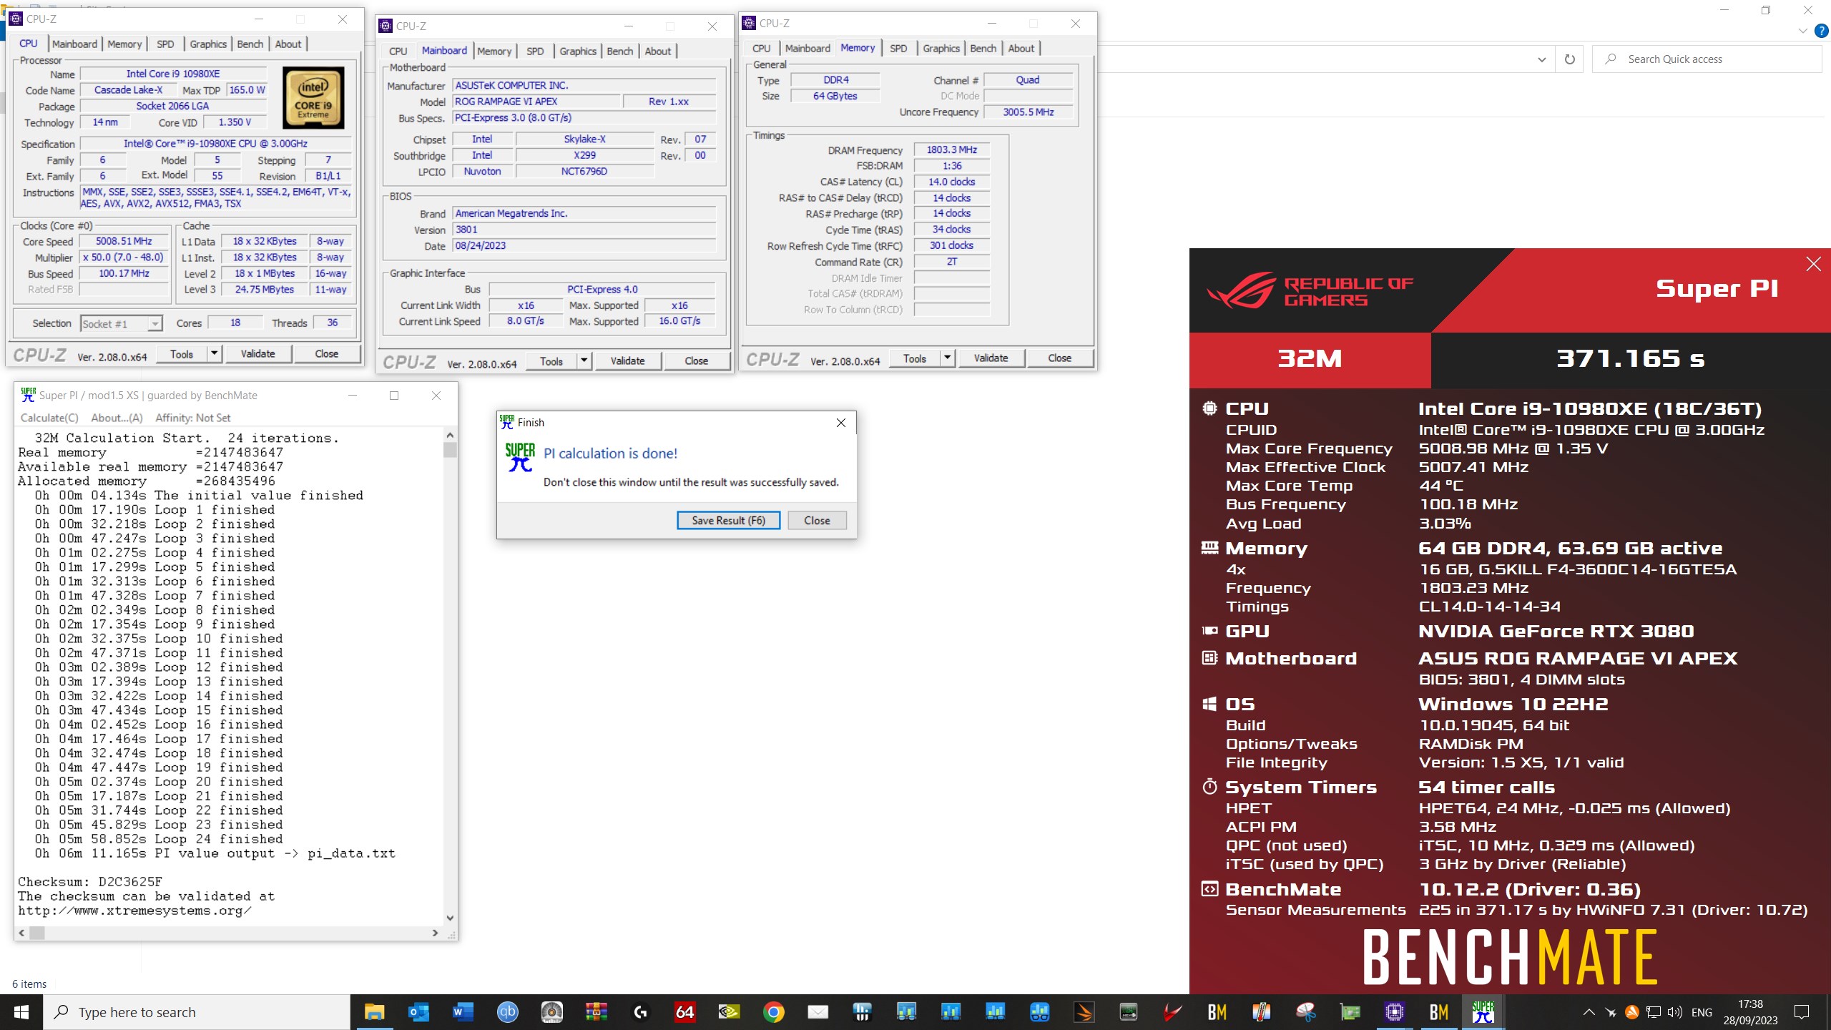Click Validate in the first CPU-Z window
The width and height of the screenshot is (1831, 1030).
[257, 353]
